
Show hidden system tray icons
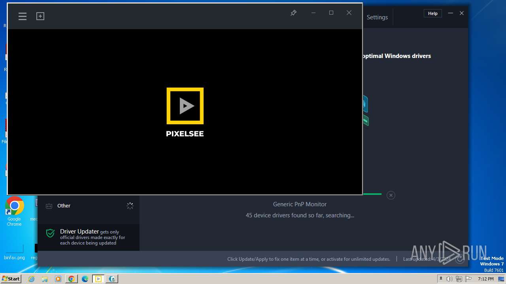(x=441, y=279)
